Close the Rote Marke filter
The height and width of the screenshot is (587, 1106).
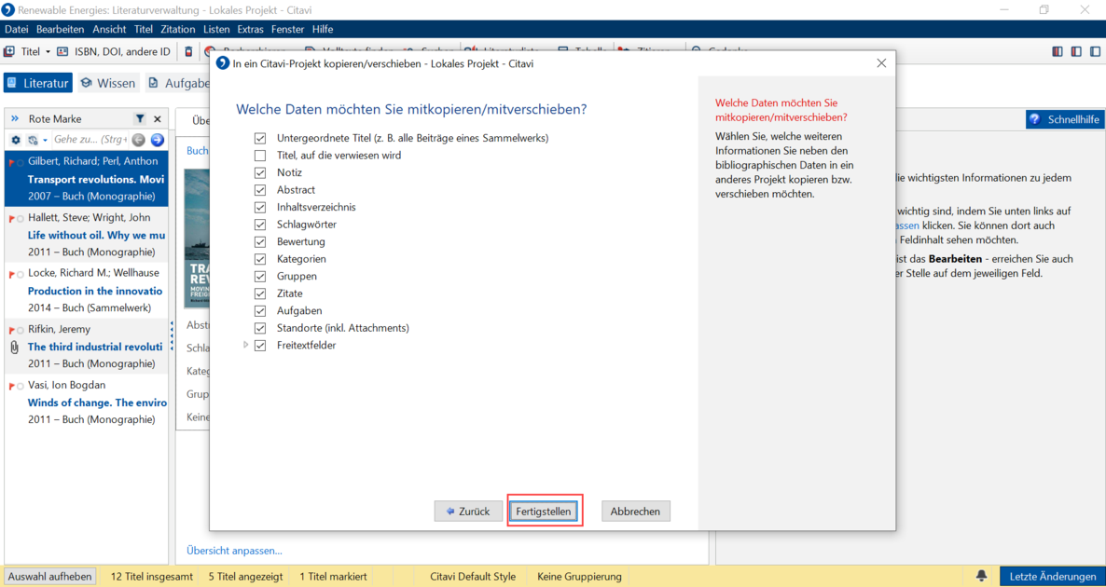158,119
